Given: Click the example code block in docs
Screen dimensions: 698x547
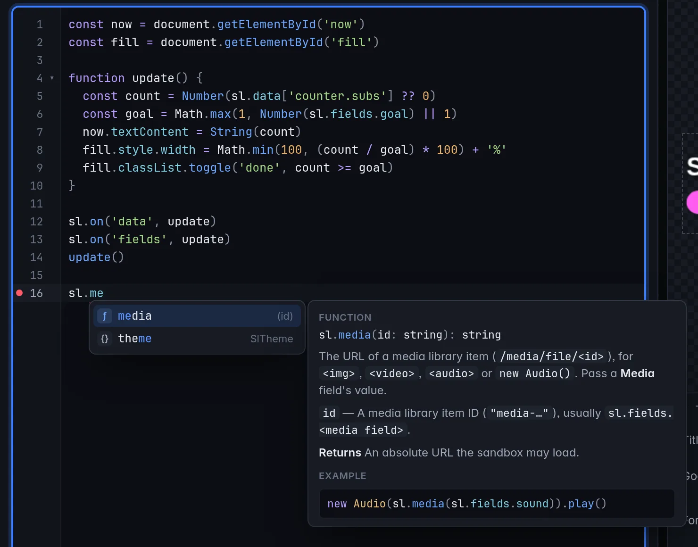Looking at the screenshot, I should tap(497, 504).
